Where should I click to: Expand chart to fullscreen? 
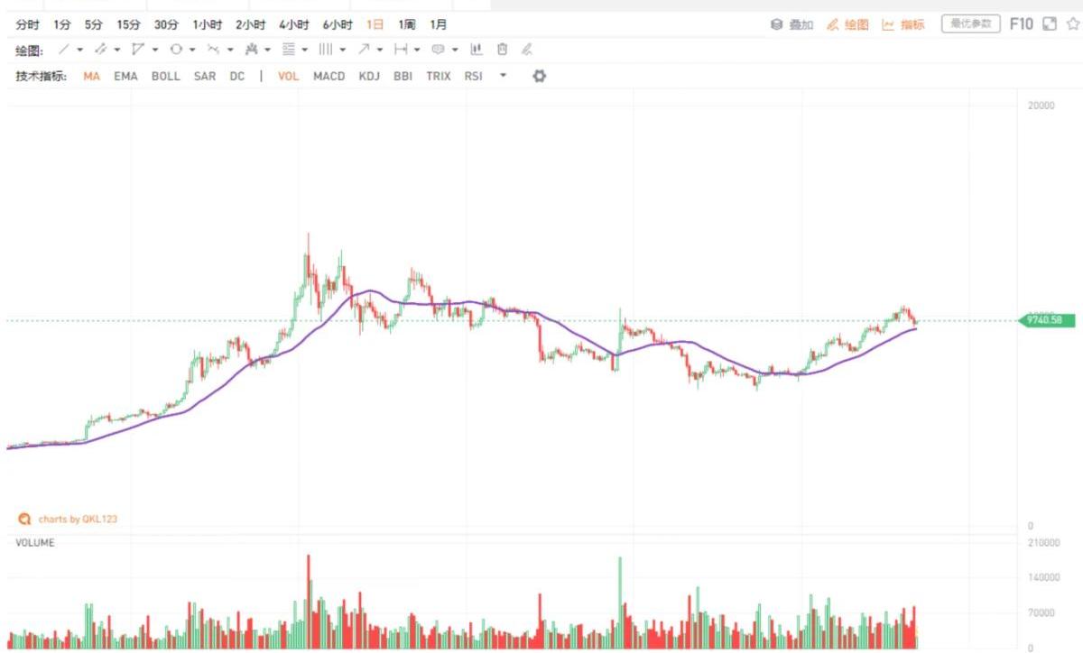(1049, 24)
